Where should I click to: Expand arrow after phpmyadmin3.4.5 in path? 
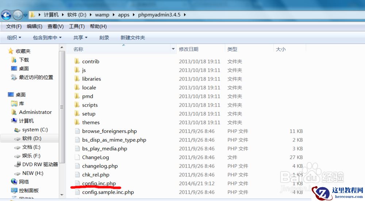pos(185,15)
